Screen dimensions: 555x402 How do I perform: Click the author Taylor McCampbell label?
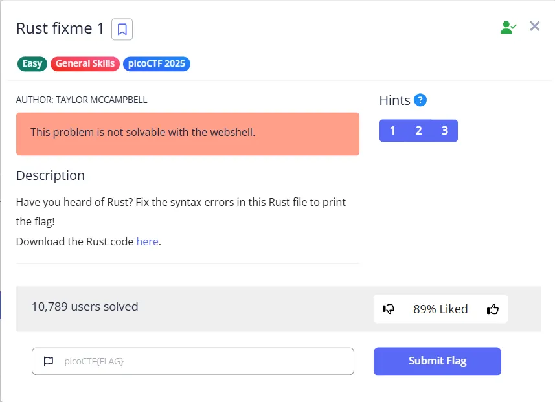coord(81,100)
